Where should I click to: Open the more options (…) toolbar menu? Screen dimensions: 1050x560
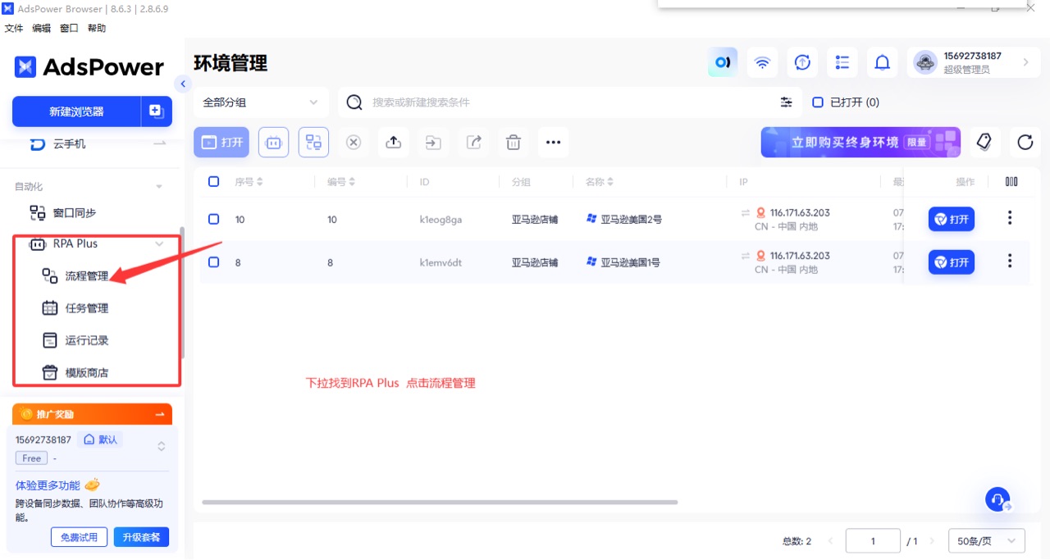click(x=553, y=142)
